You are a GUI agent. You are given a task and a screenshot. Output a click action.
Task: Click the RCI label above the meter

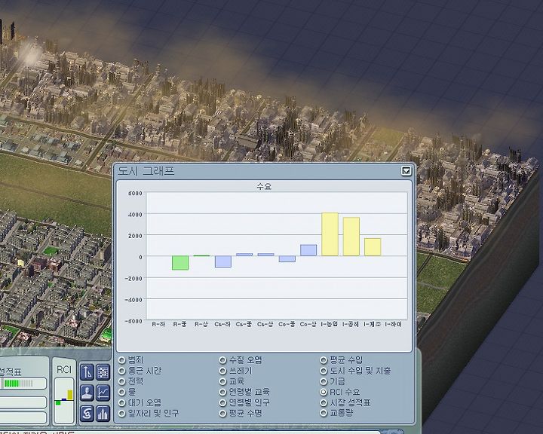click(x=63, y=370)
